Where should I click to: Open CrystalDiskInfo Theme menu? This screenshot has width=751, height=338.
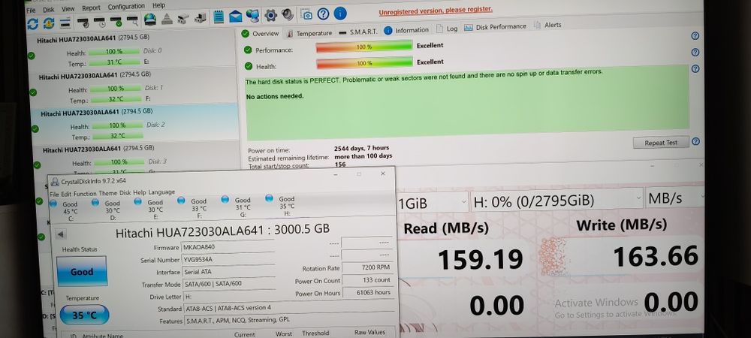click(x=107, y=192)
